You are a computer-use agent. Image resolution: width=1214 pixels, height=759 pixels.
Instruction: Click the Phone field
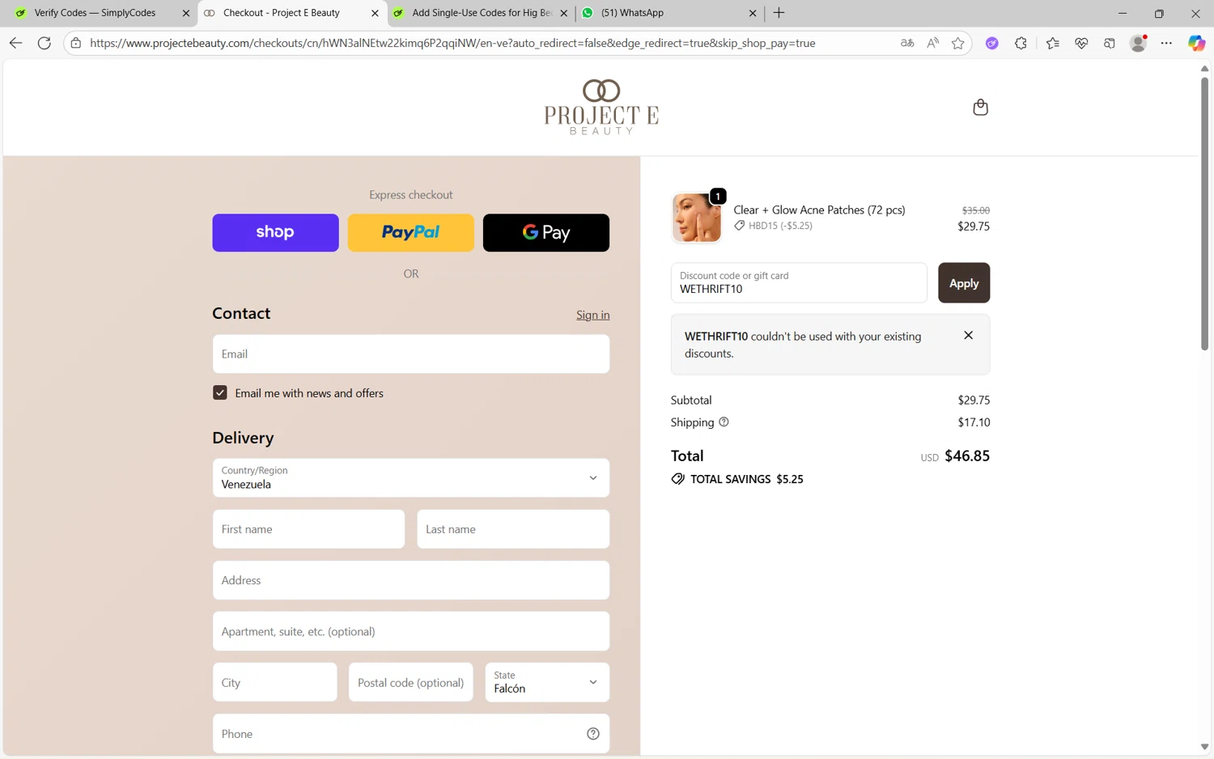(411, 734)
